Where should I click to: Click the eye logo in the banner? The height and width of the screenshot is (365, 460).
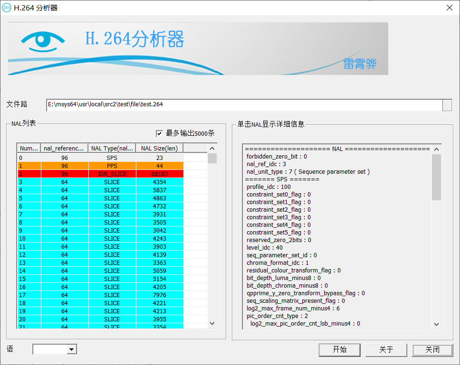point(43,41)
